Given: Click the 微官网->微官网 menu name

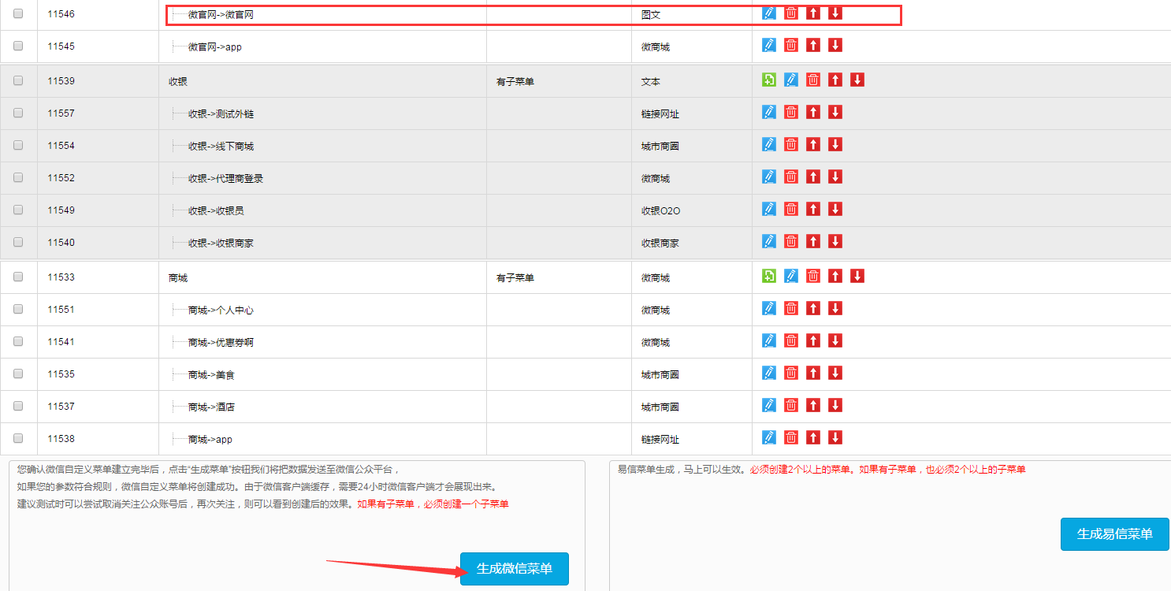Looking at the screenshot, I should pos(221,14).
